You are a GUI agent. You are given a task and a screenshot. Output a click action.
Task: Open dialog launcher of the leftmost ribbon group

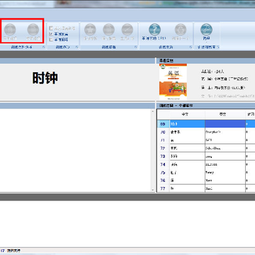(44, 47)
